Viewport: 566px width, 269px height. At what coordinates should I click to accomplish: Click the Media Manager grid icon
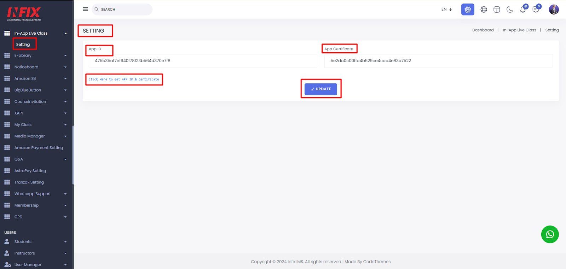[7, 136]
